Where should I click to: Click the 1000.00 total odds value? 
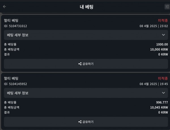pyautogui.click(x=162, y=44)
